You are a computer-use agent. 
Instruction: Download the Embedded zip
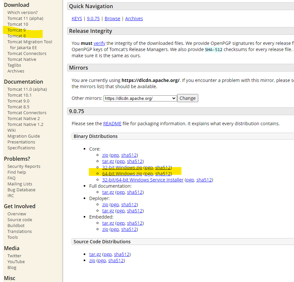tap(105, 229)
